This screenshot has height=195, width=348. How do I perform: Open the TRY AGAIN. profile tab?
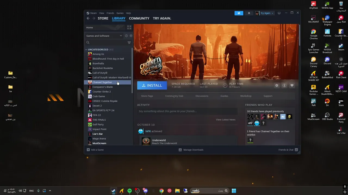[x=162, y=18]
